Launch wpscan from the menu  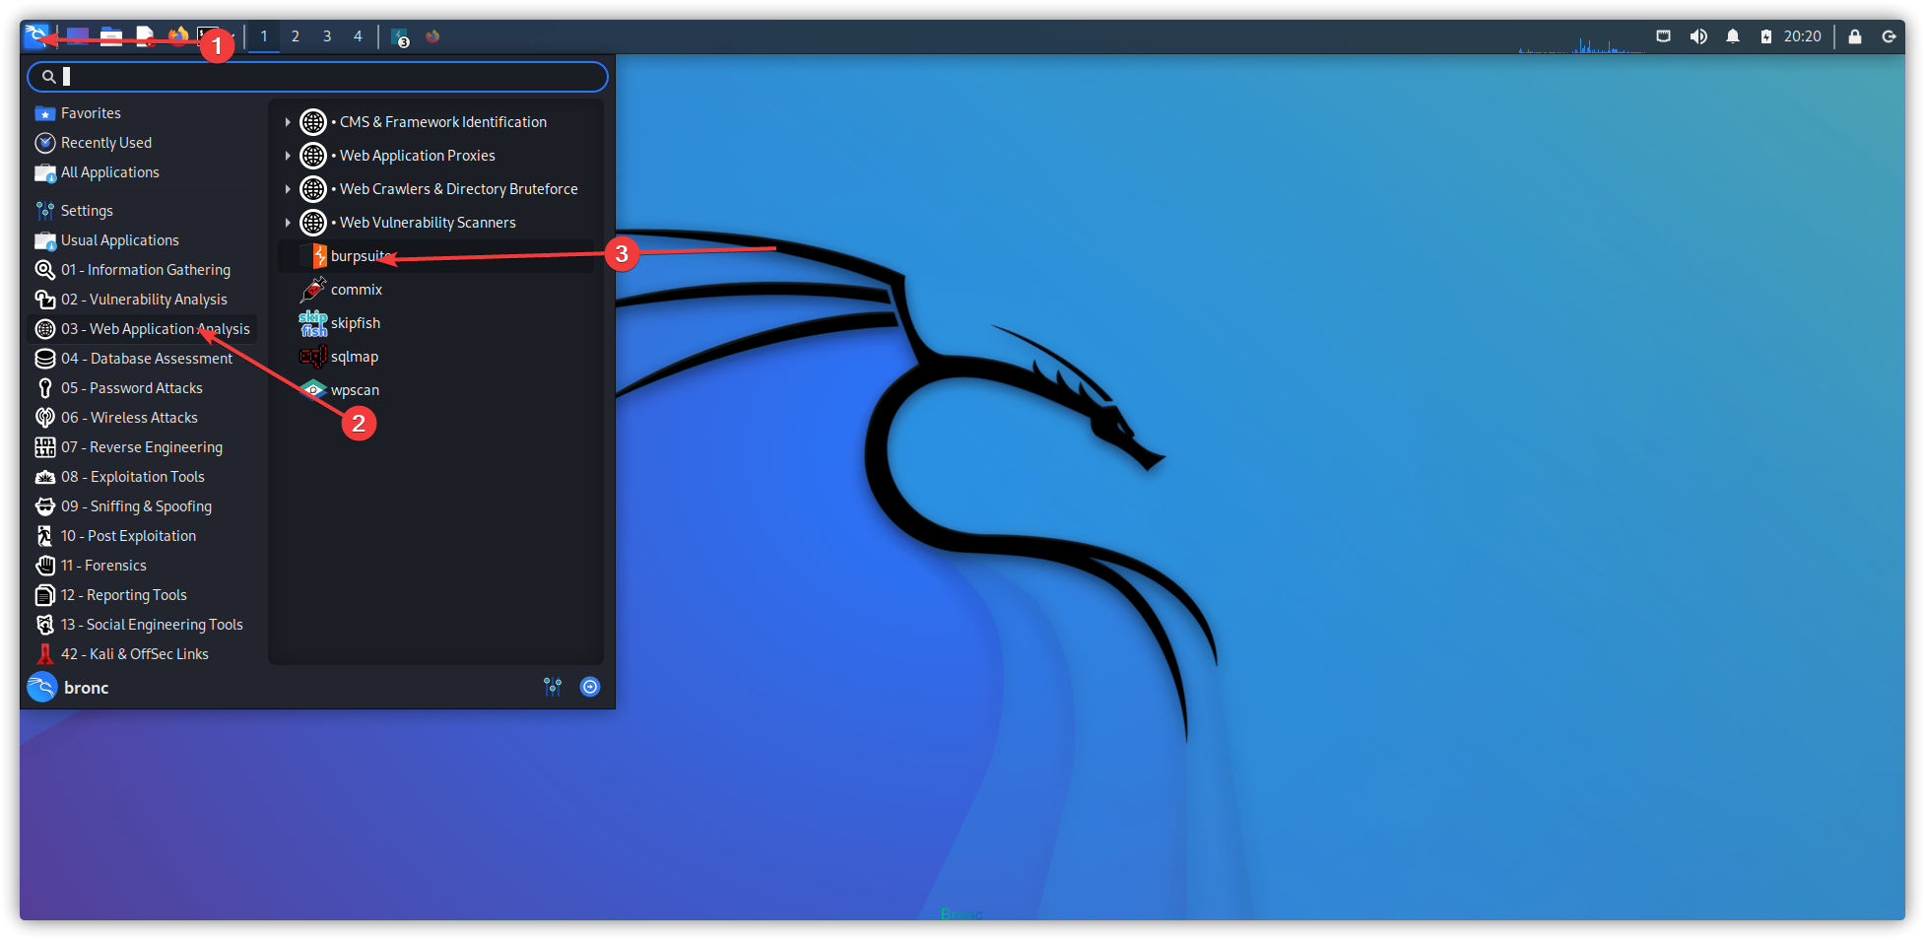435,390
